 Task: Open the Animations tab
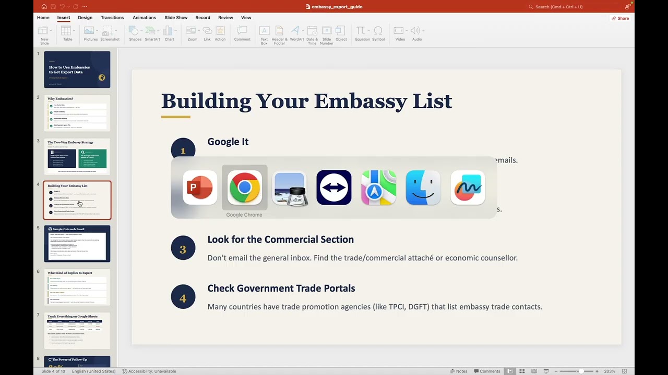click(145, 18)
